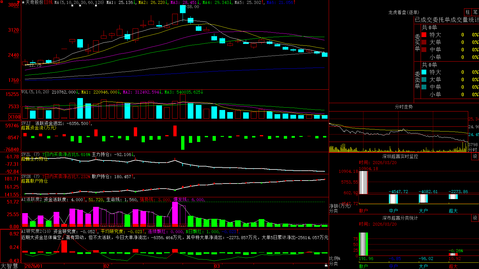479x269 pixels.
Task: Click the 小单 row under 委买单
Action: tap(450, 57)
